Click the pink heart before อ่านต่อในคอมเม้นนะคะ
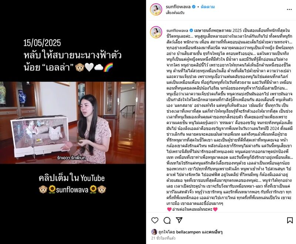Image resolution: width=296 pixels, height=244 pixels. 169,209
